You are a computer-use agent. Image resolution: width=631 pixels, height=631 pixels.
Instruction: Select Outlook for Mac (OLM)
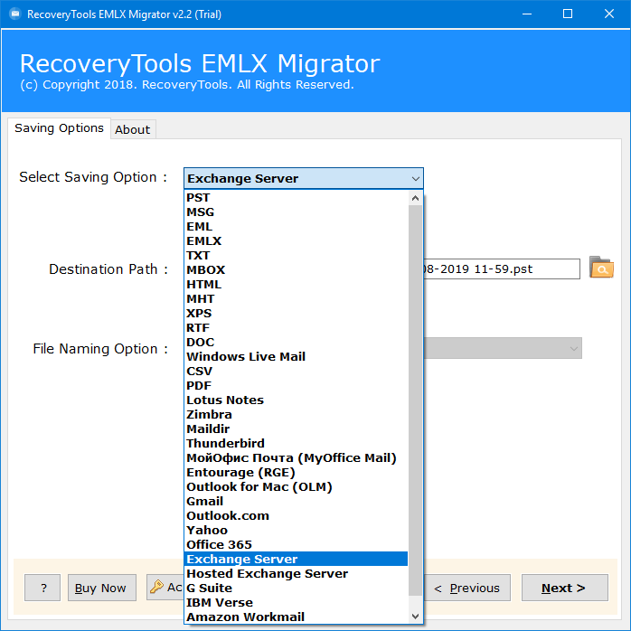(296, 487)
